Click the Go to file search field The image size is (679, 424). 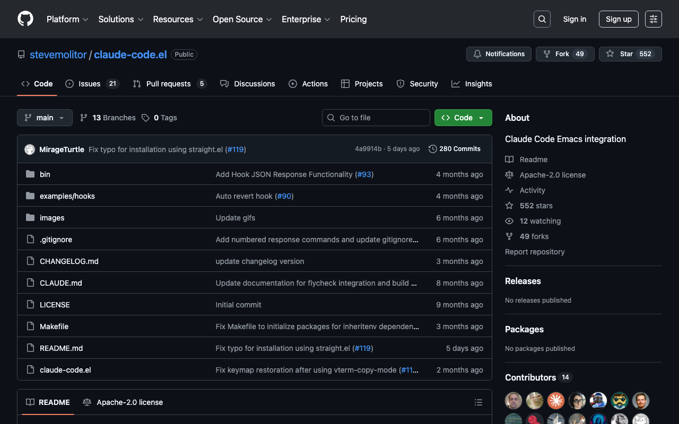click(x=376, y=118)
